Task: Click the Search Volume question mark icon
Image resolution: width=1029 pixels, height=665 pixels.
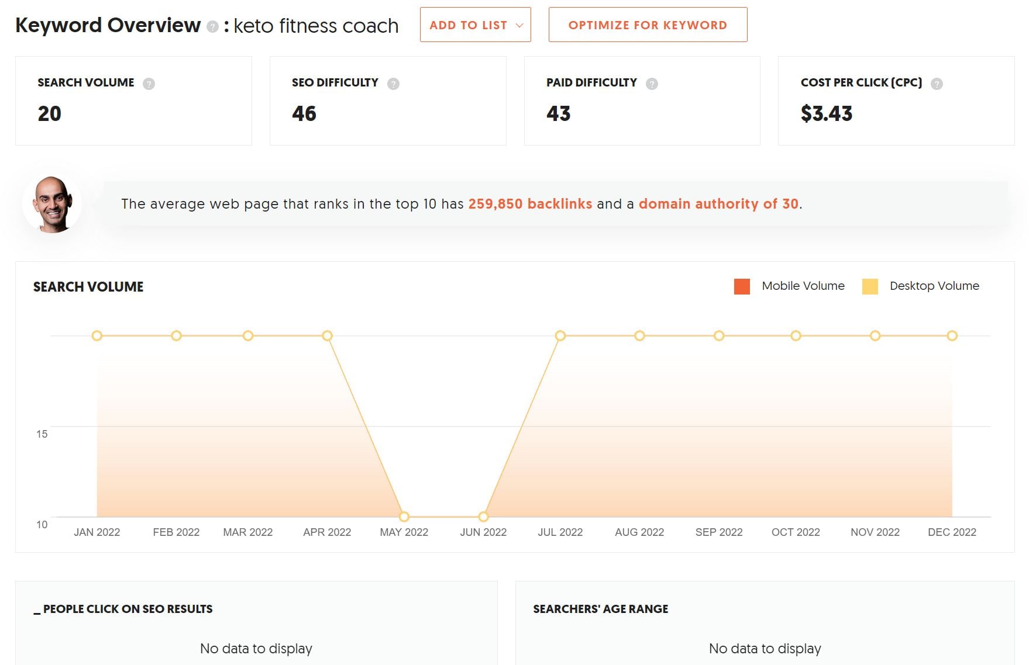Action: click(150, 83)
